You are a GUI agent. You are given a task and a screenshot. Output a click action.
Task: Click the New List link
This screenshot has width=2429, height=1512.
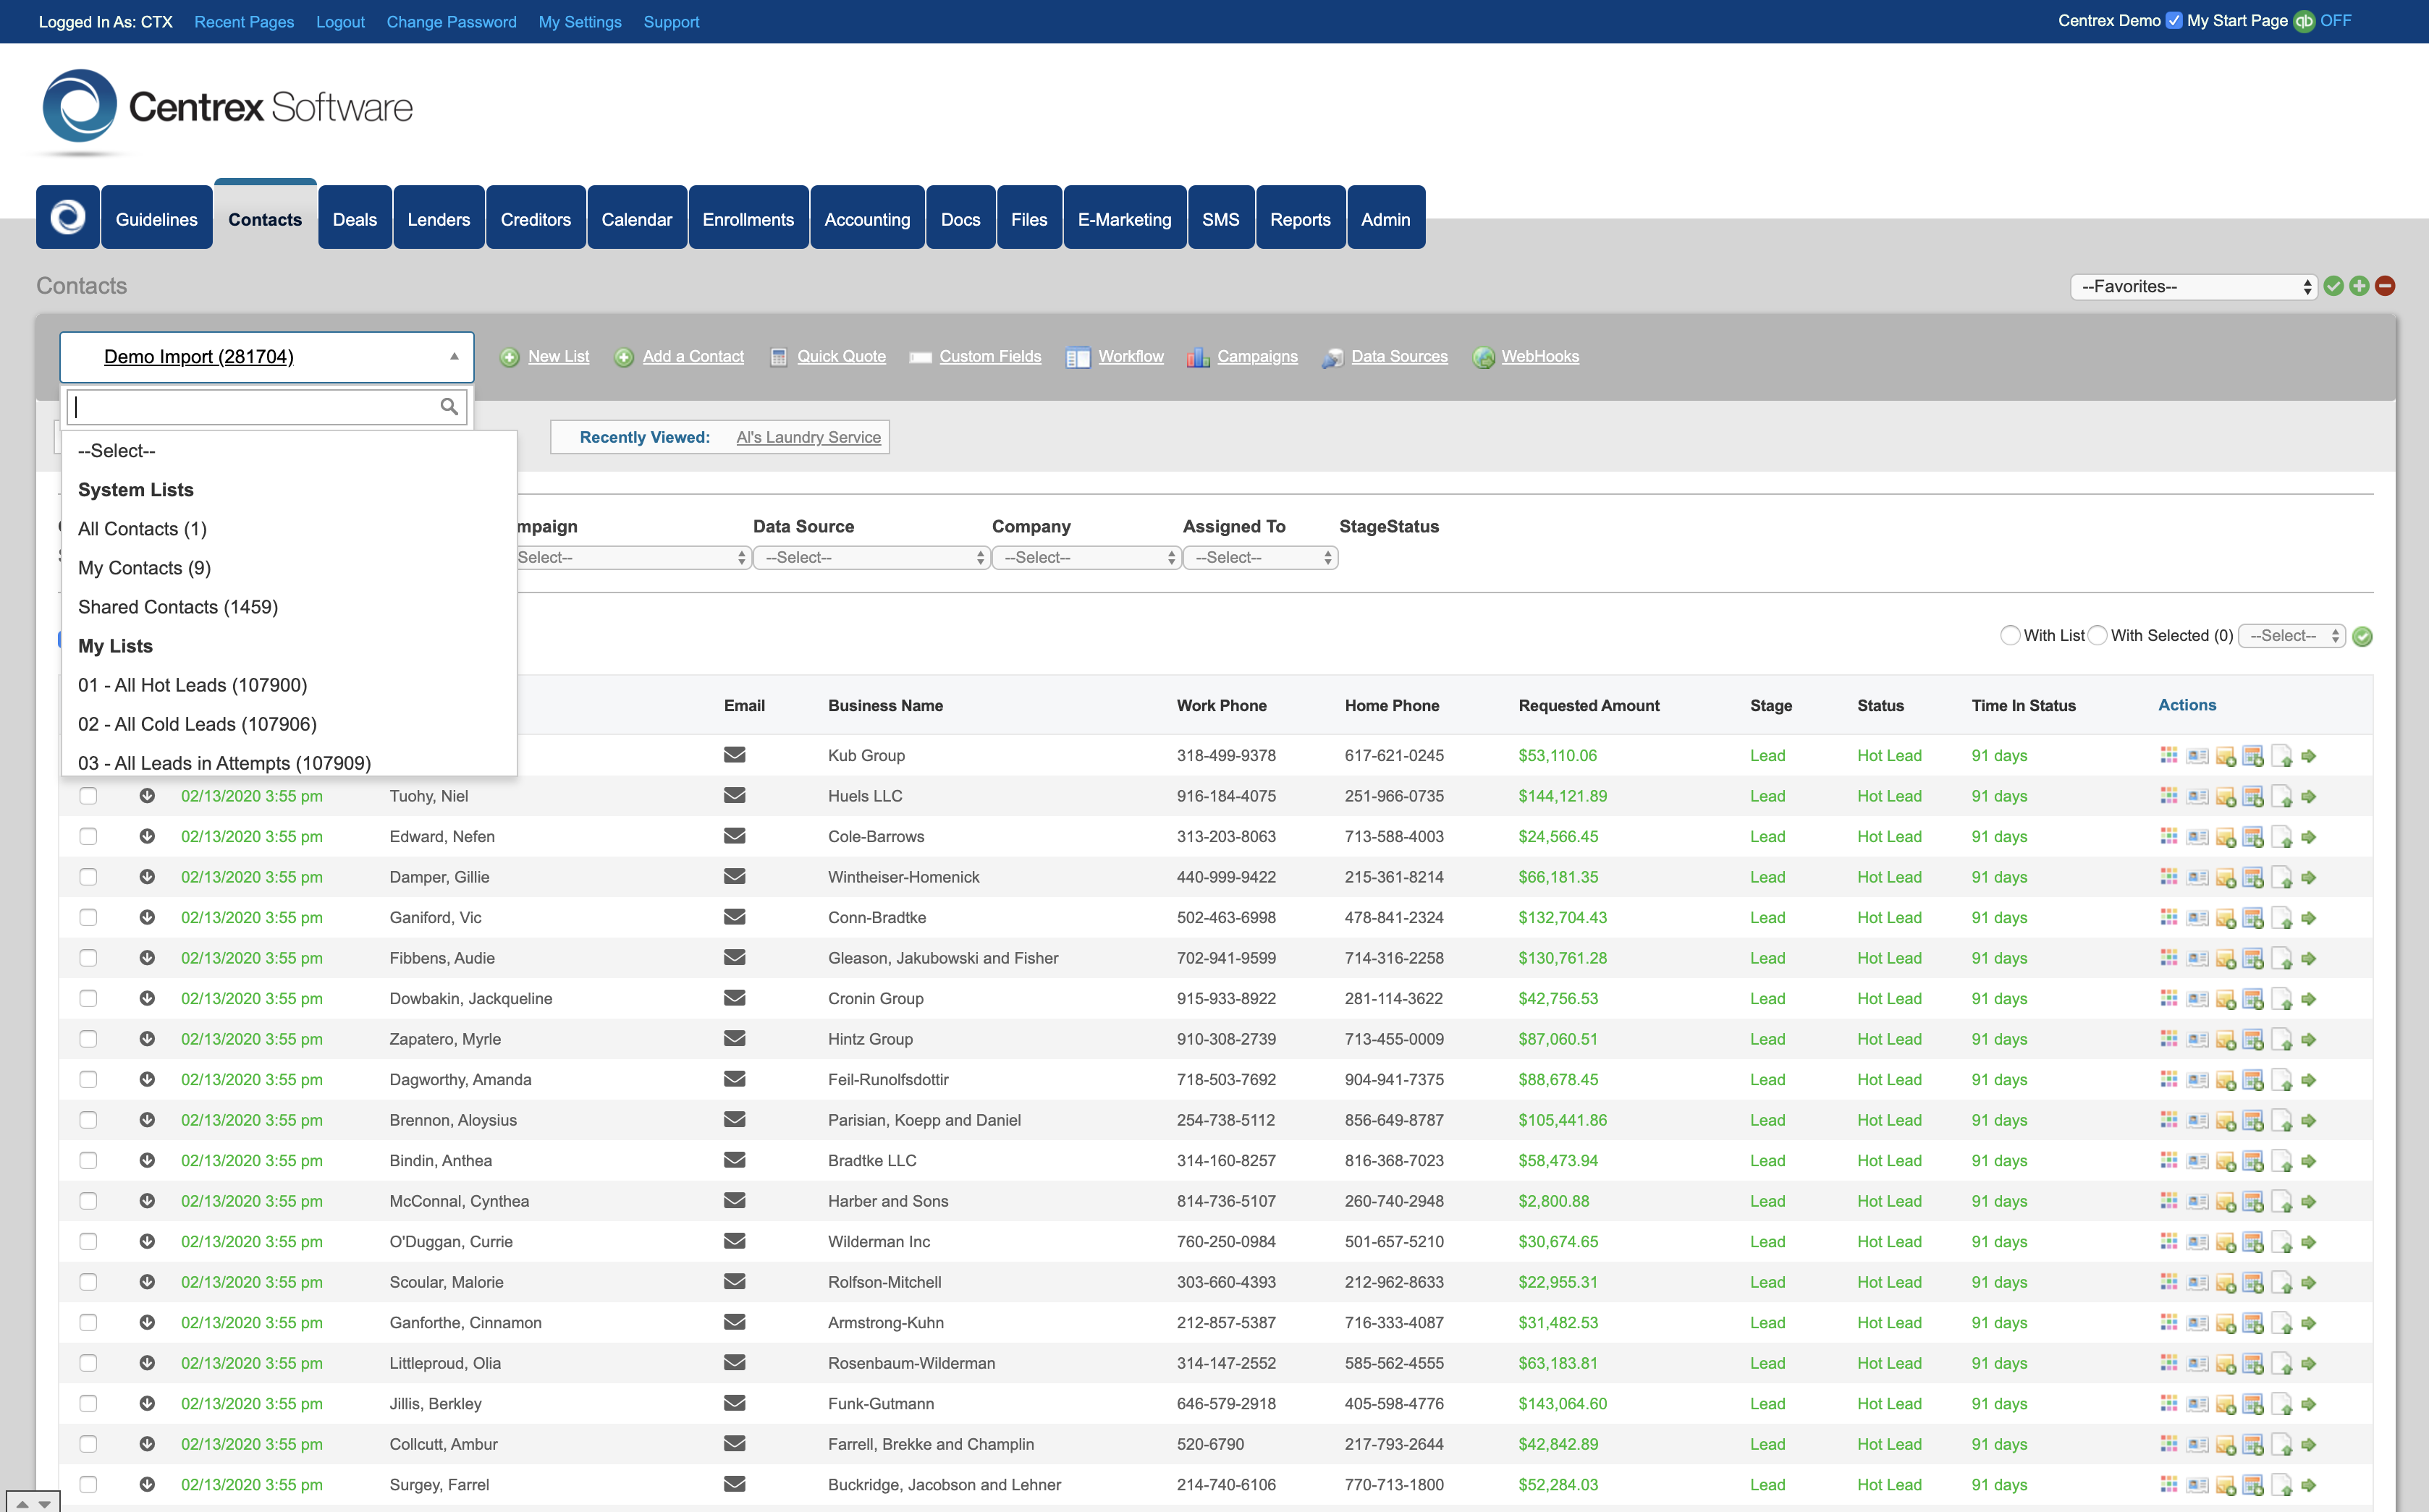coord(558,356)
